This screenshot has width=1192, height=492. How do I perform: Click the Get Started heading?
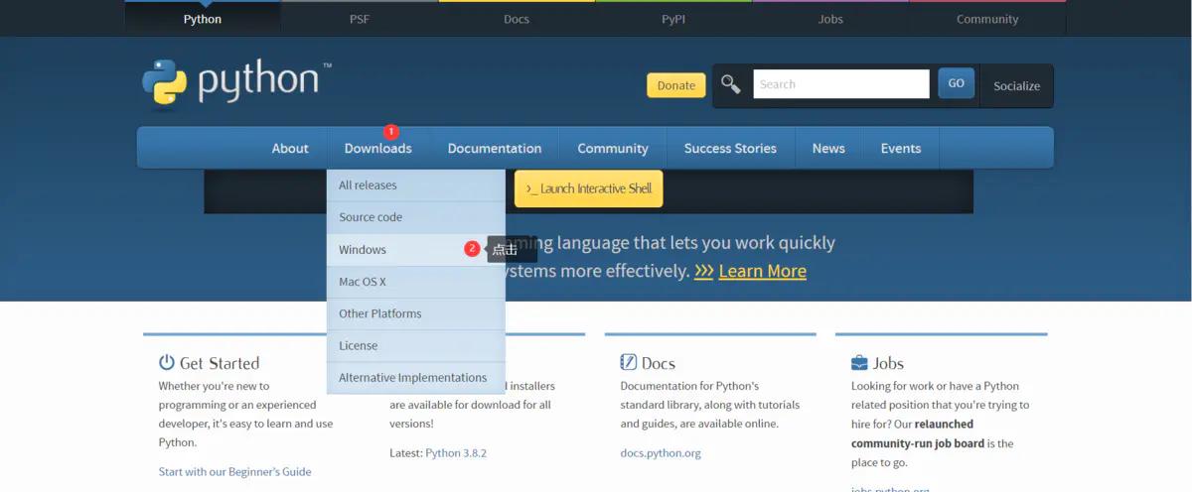[220, 363]
